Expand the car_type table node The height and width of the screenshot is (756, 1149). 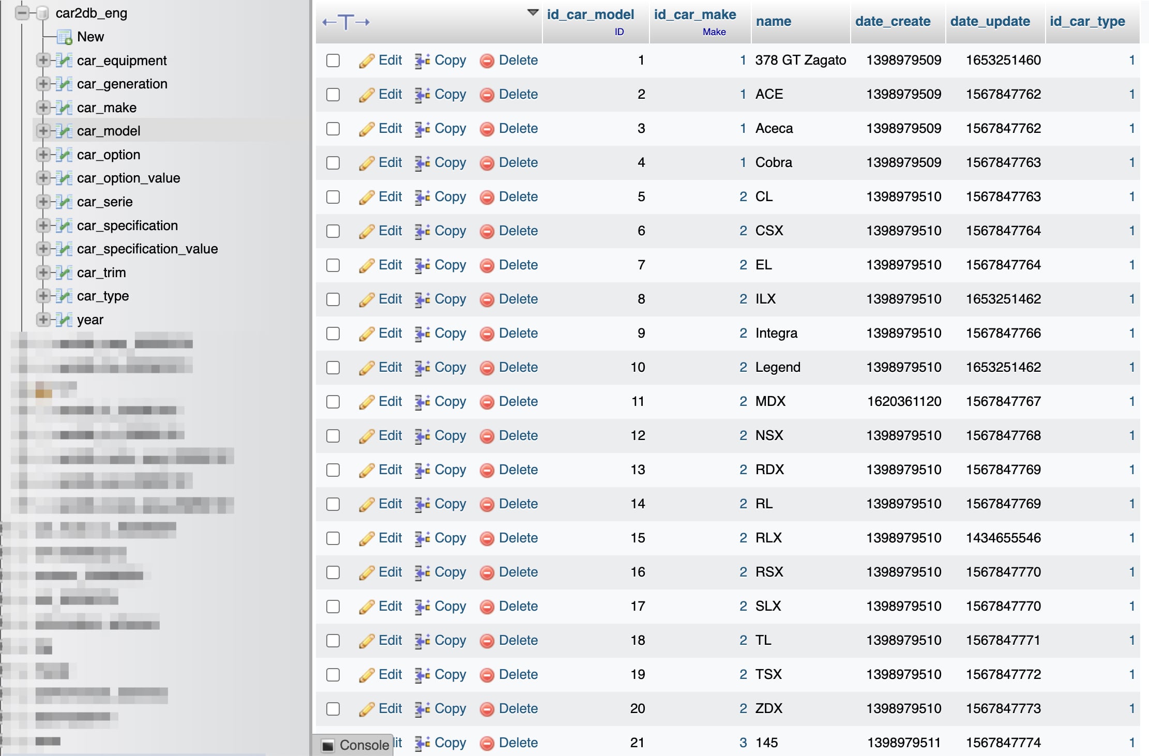pyautogui.click(x=43, y=296)
